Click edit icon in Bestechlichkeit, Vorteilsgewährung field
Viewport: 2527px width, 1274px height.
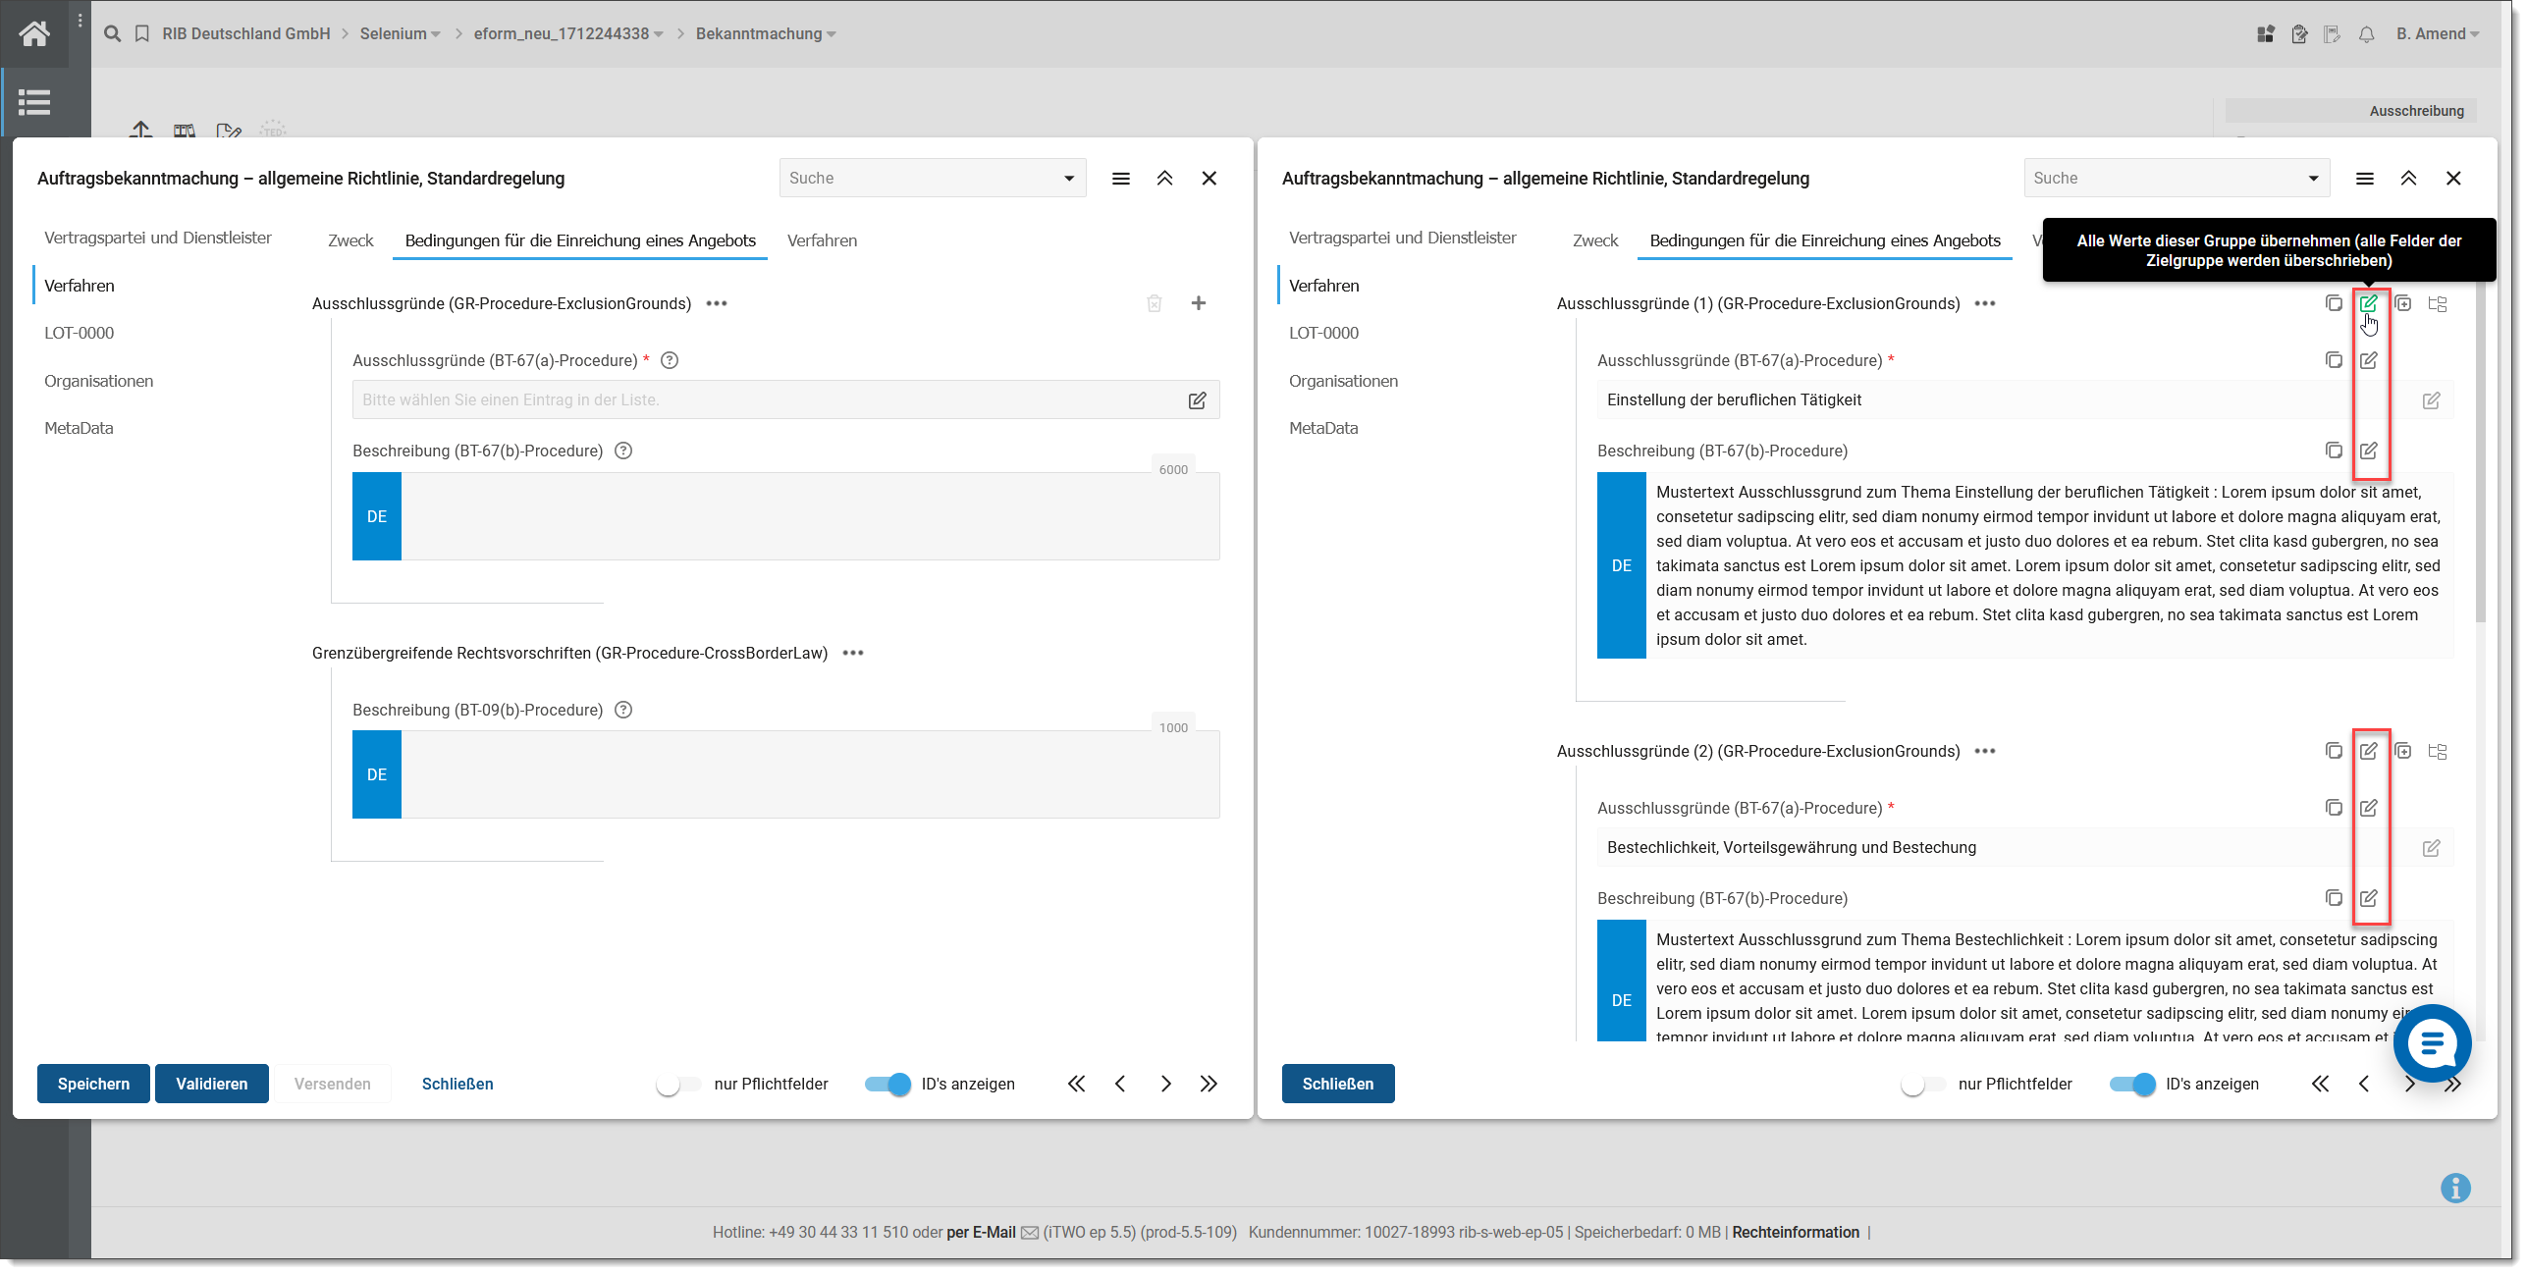point(2431,848)
